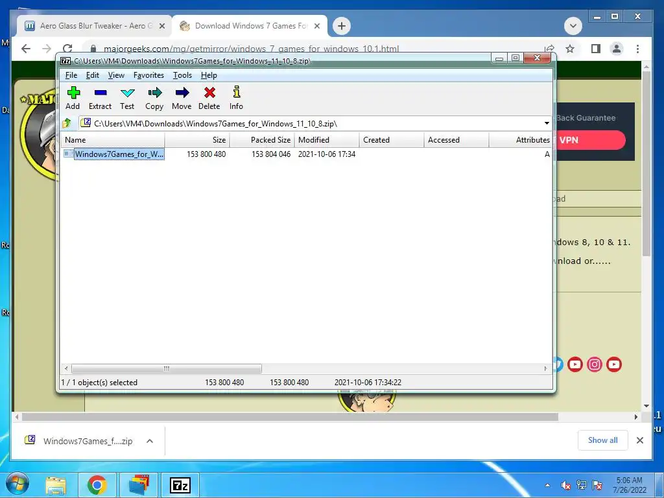Go up one folder level in 7-Zip
664x498 pixels.
click(67, 123)
